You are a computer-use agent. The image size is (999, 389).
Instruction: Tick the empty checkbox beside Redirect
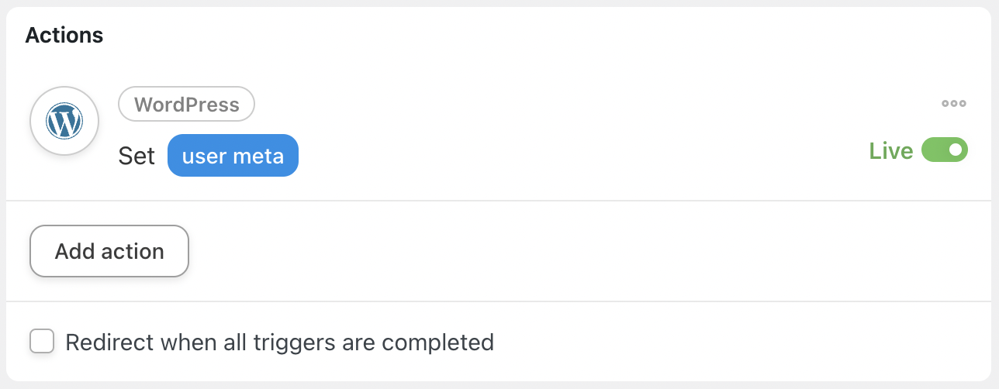tap(42, 342)
